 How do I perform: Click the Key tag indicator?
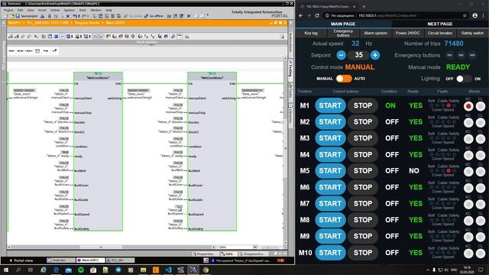pyautogui.click(x=311, y=33)
